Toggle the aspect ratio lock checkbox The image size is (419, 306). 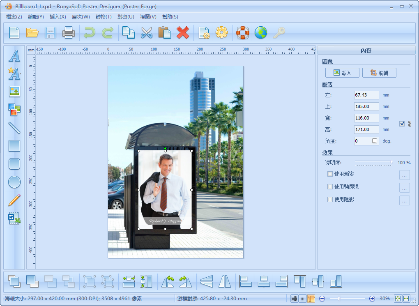pyautogui.click(x=402, y=124)
